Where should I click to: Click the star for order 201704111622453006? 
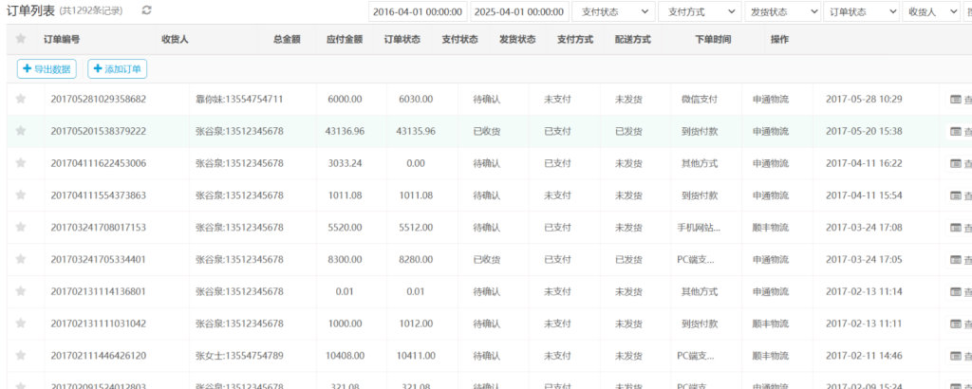tap(21, 163)
